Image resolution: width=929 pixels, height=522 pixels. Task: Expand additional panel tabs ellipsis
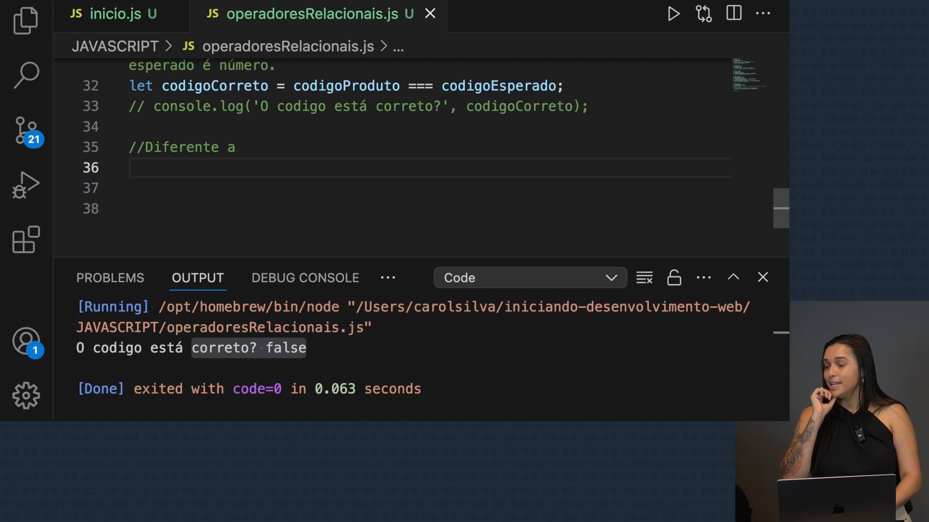click(388, 277)
